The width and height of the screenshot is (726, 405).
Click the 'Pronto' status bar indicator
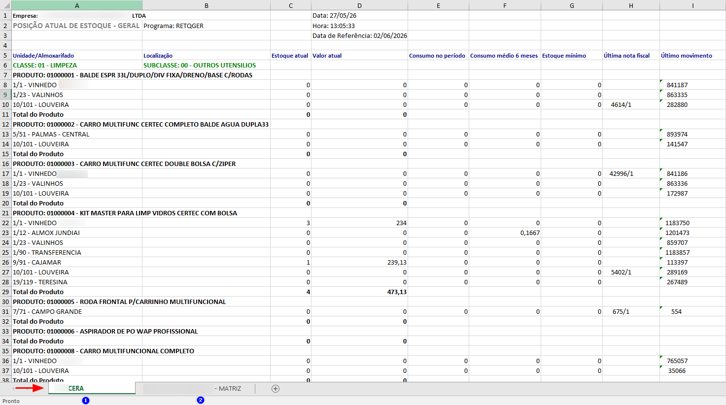11,401
